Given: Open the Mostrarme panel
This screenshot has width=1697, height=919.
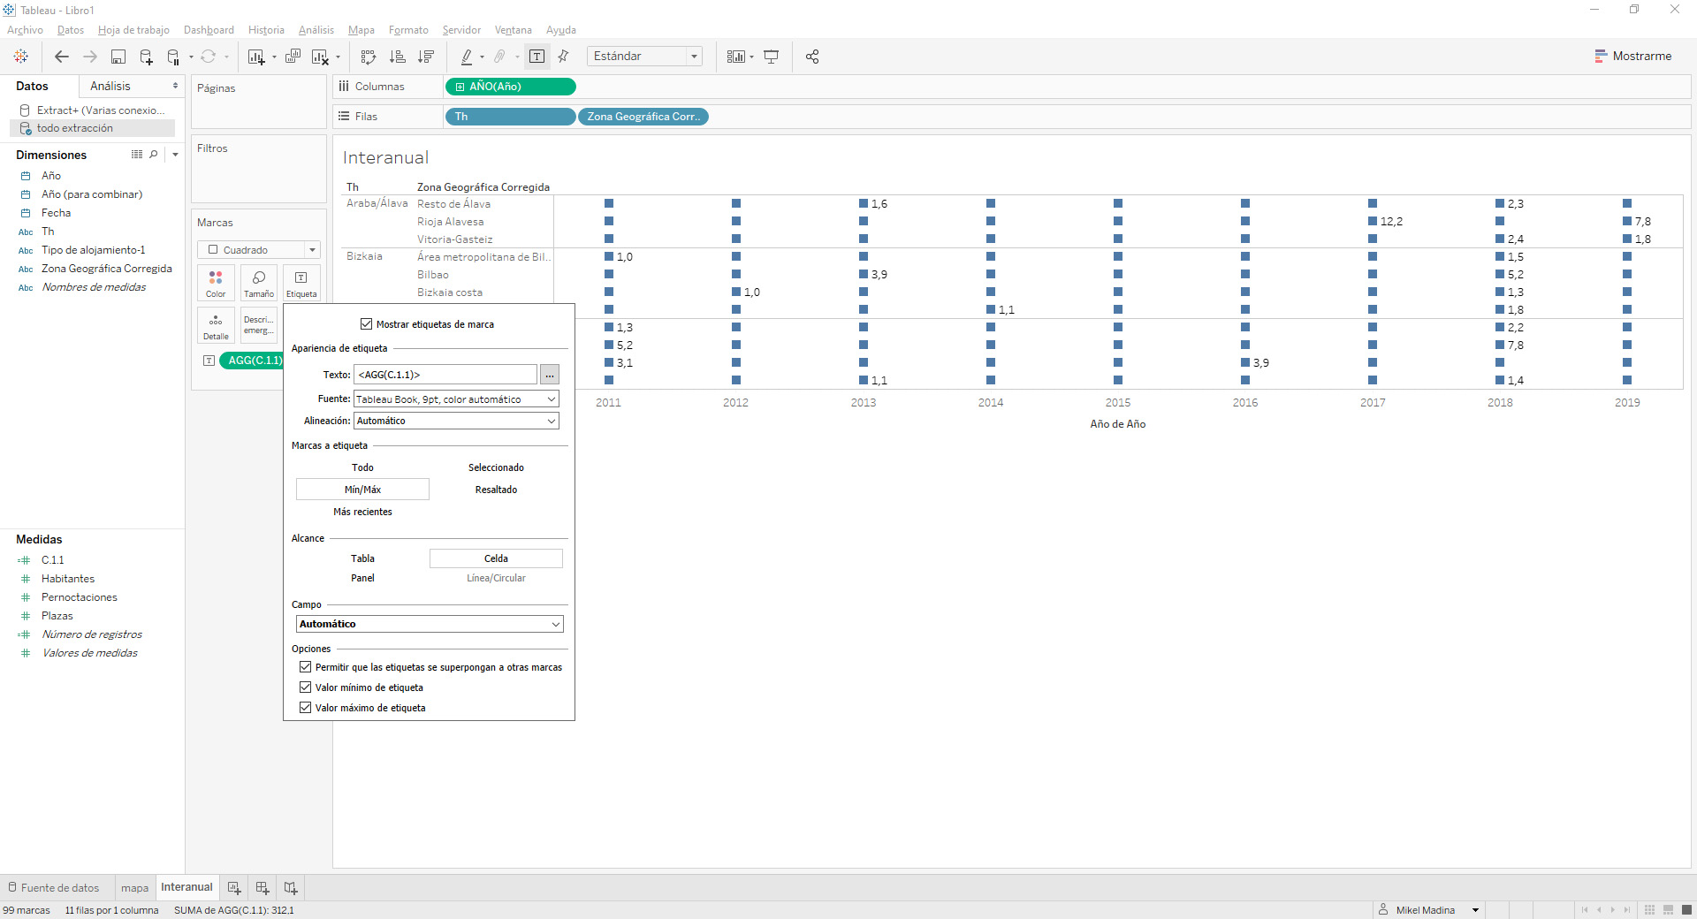Looking at the screenshot, I should [1634, 56].
